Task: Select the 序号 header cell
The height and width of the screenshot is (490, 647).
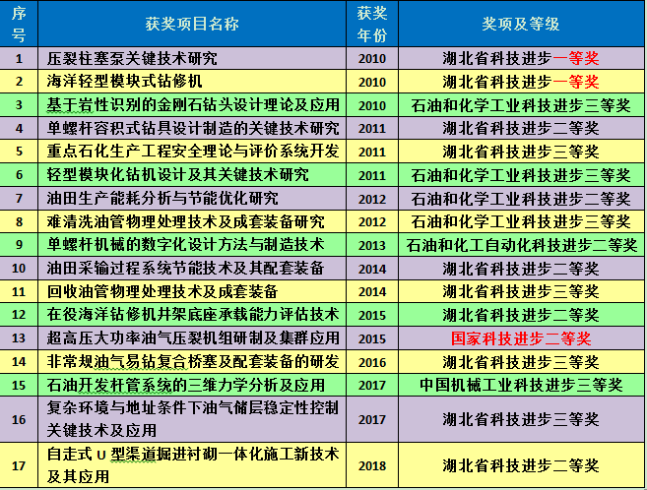Action: coord(19,24)
